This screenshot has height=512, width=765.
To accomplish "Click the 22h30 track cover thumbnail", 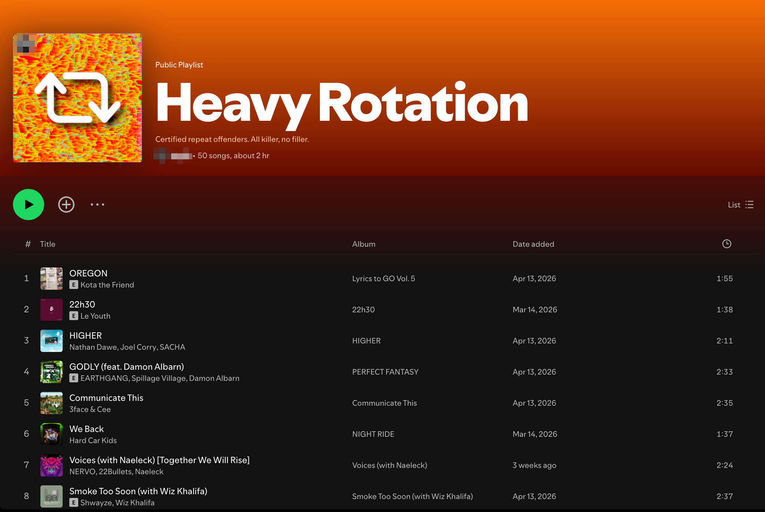I will [52, 310].
